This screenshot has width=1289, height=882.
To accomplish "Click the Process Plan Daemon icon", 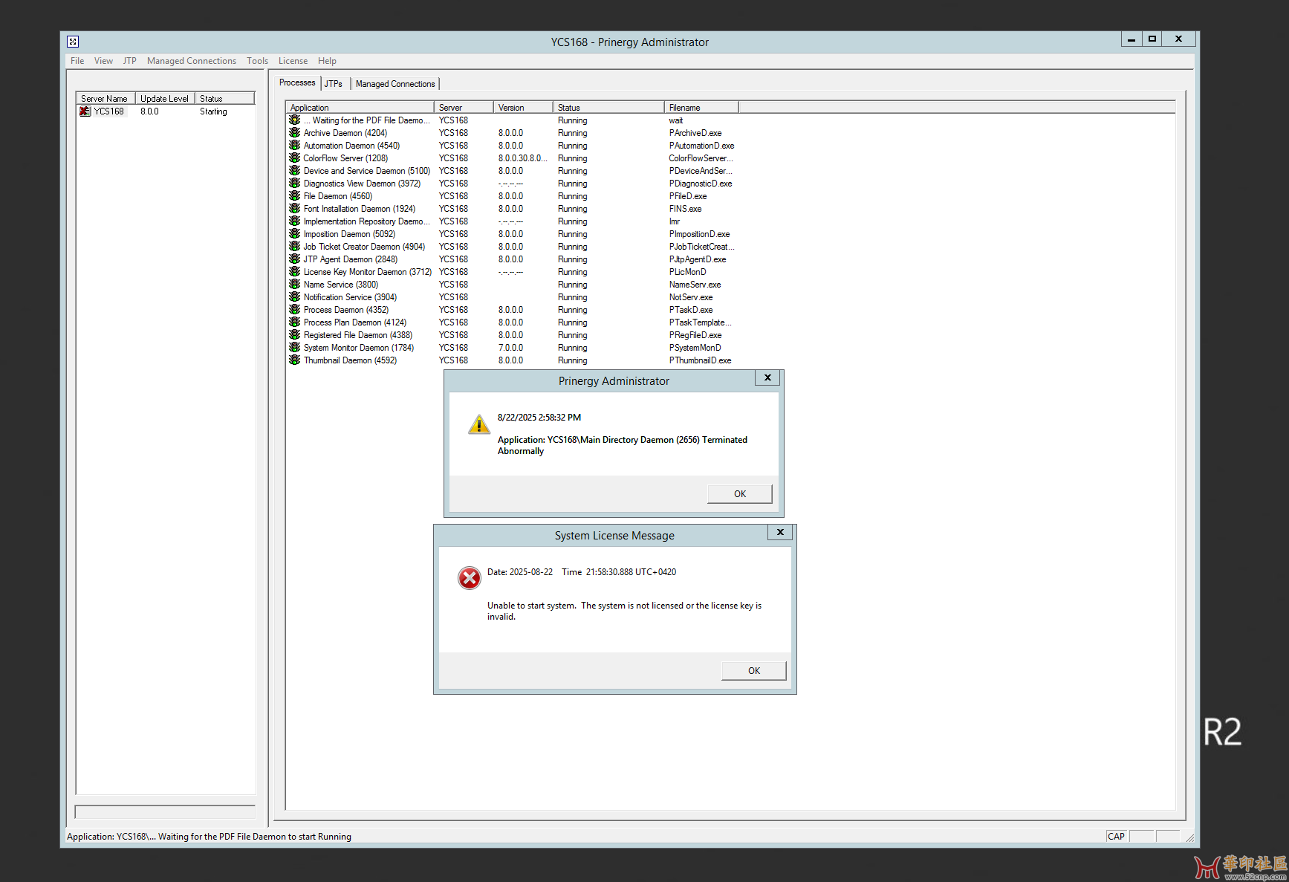I will point(295,322).
